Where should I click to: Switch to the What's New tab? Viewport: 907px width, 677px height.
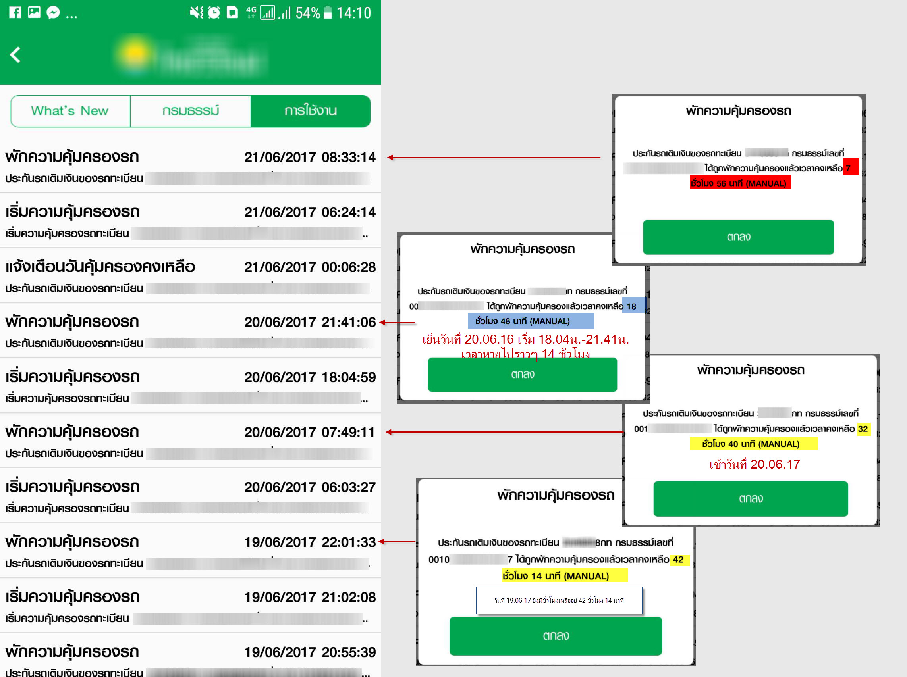70,111
